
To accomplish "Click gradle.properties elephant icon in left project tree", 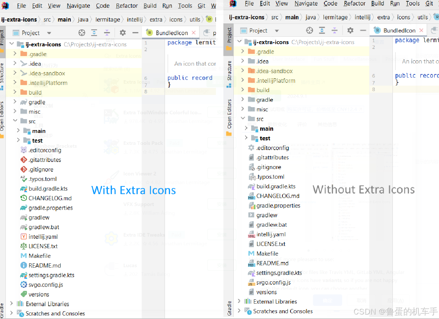I will point(24,208).
